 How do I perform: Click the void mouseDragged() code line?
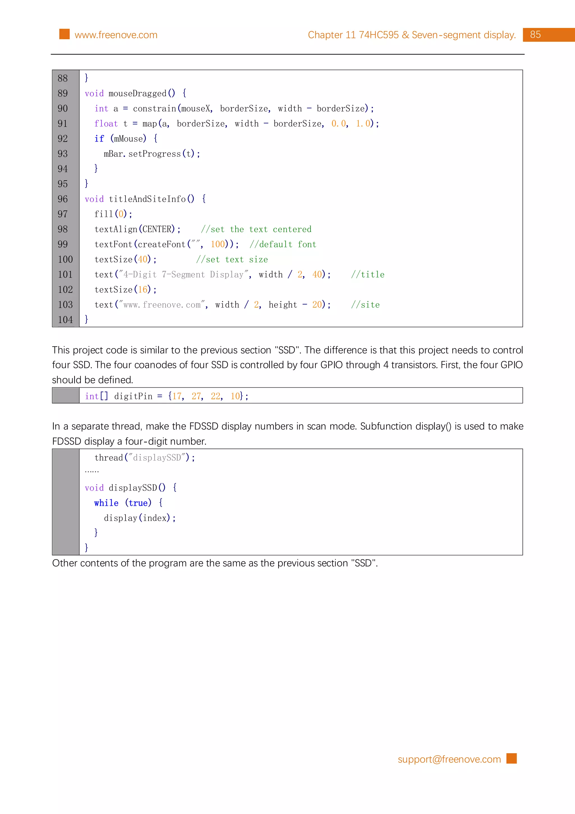tap(135, 93)
